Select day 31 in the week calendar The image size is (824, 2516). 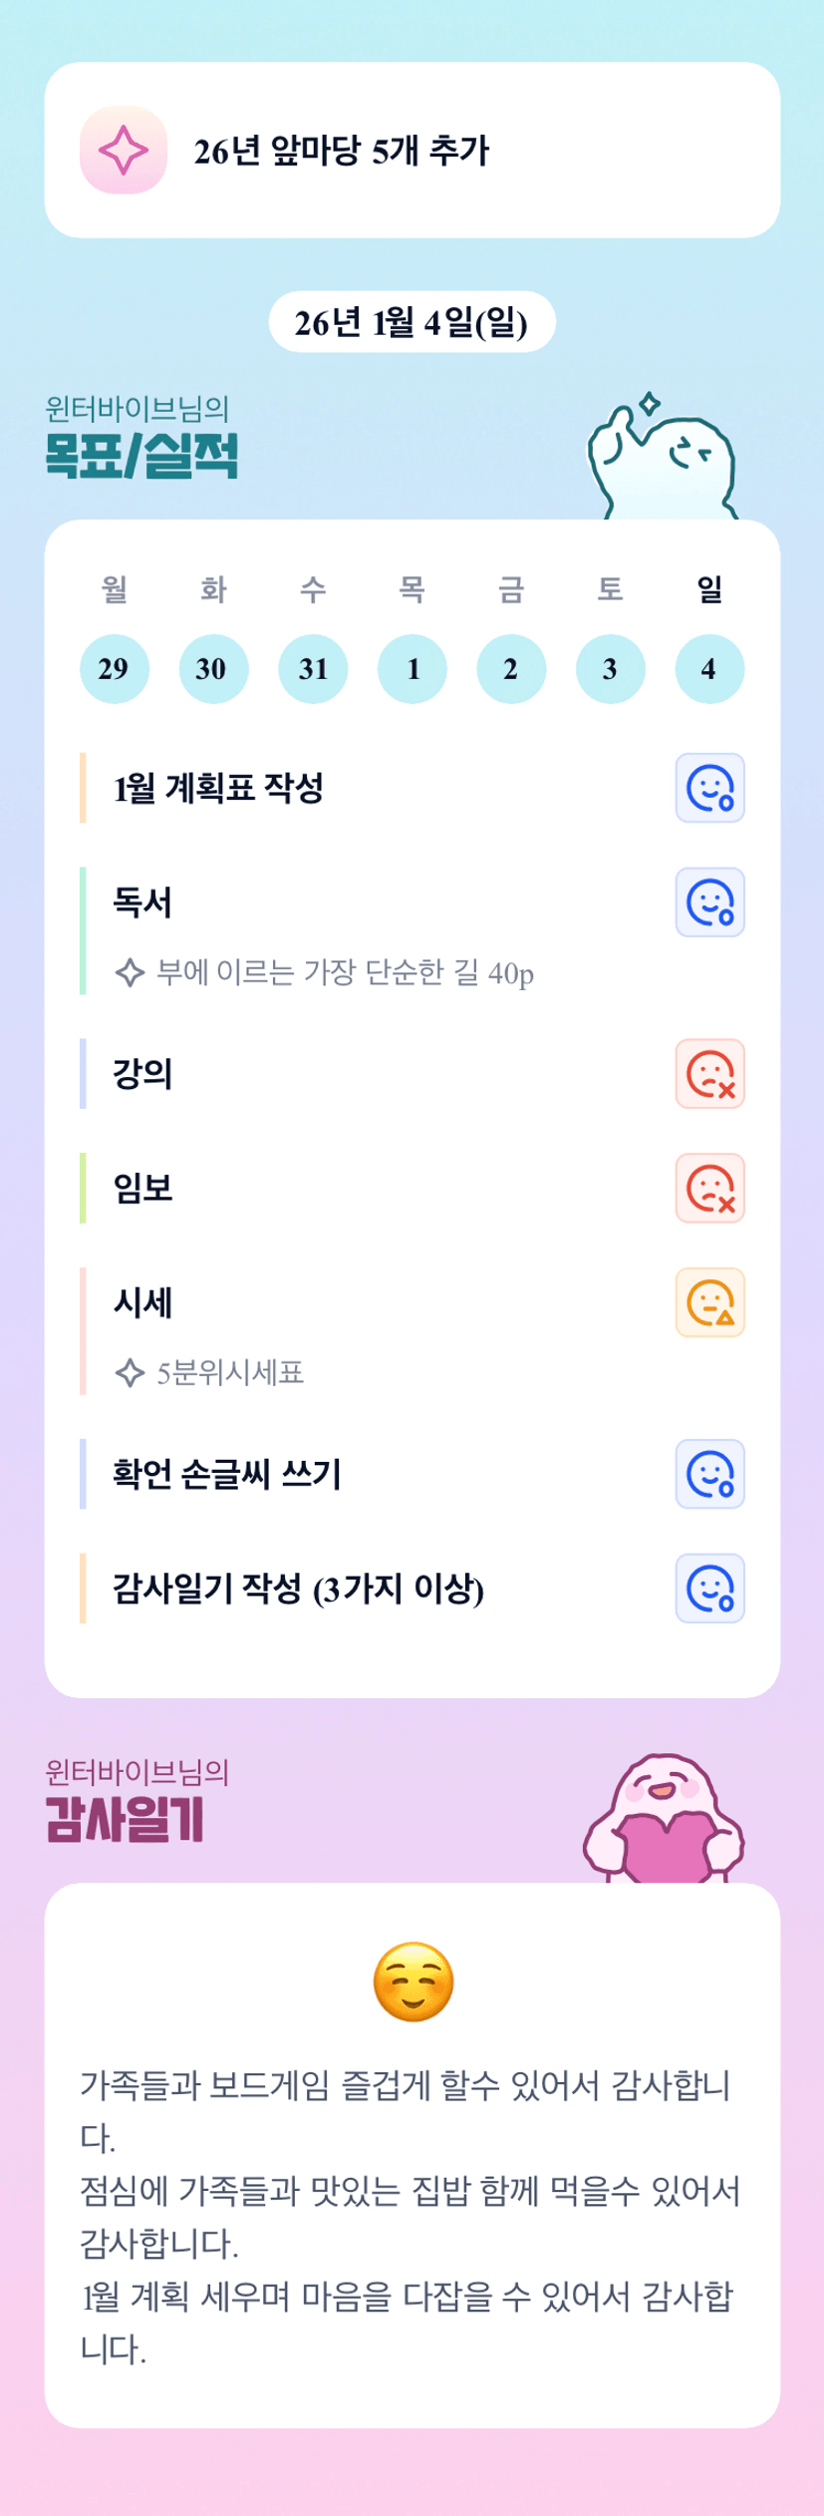click(313, 669)
